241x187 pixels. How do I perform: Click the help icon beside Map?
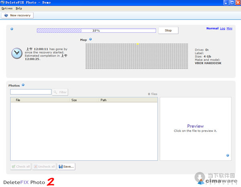(90, 39)
